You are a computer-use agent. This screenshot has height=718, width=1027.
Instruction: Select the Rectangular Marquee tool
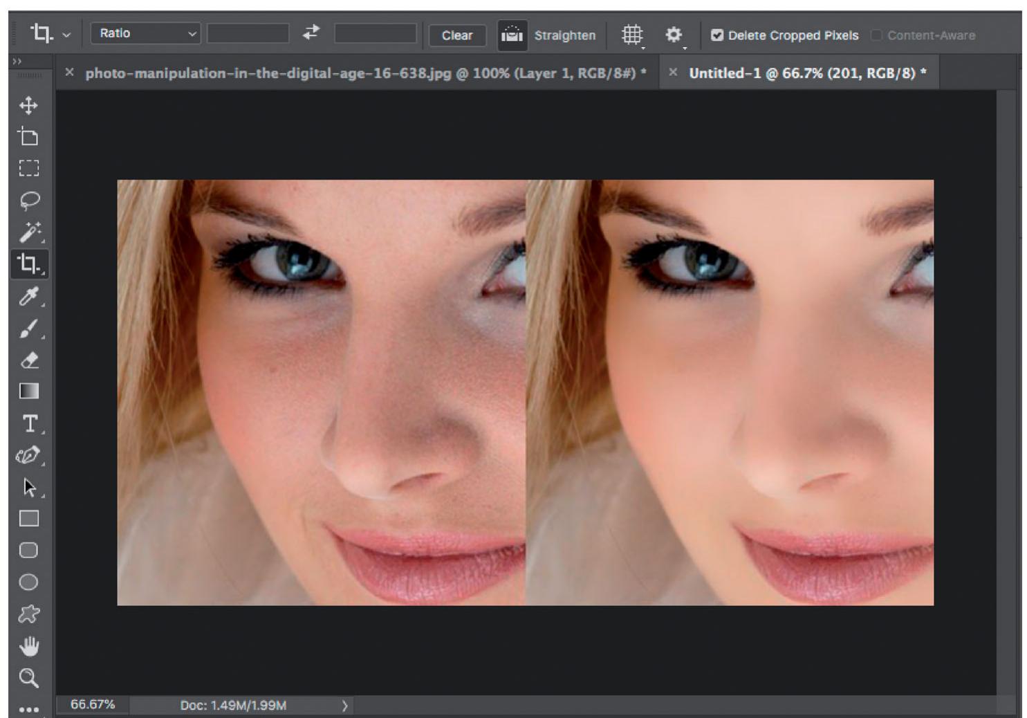[28, 168]
